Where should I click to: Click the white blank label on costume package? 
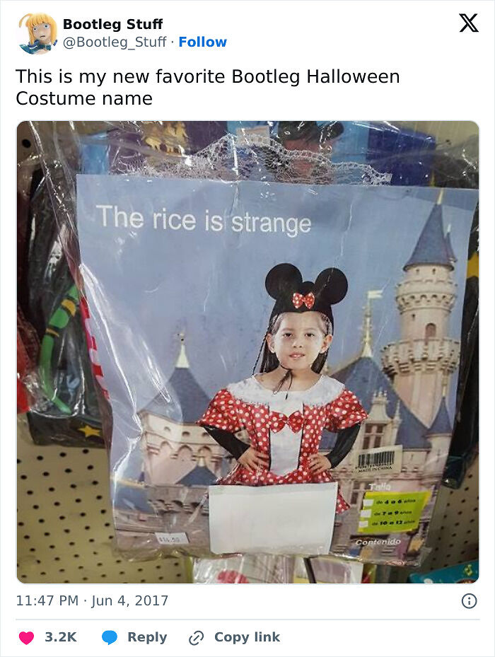(273, 518)
